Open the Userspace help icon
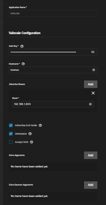This screenshot has width=106, height=205. (x=30, y=134)
